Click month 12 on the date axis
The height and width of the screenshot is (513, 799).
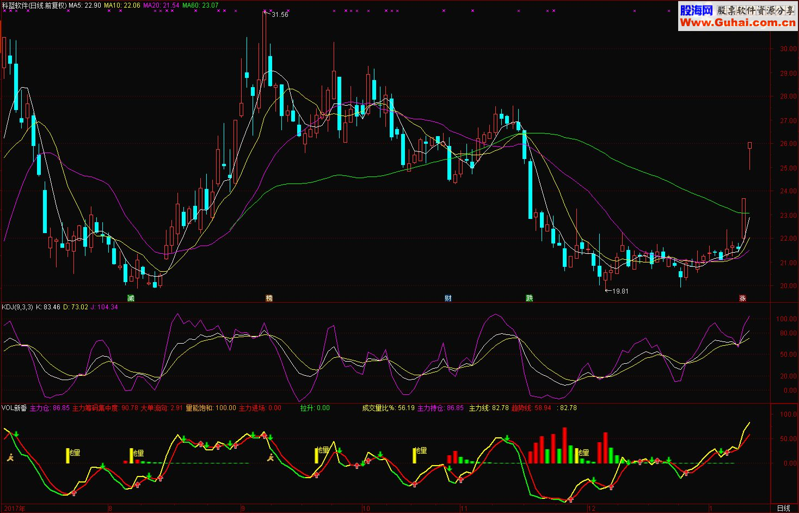pyautogui.click(x=592, y=509)
